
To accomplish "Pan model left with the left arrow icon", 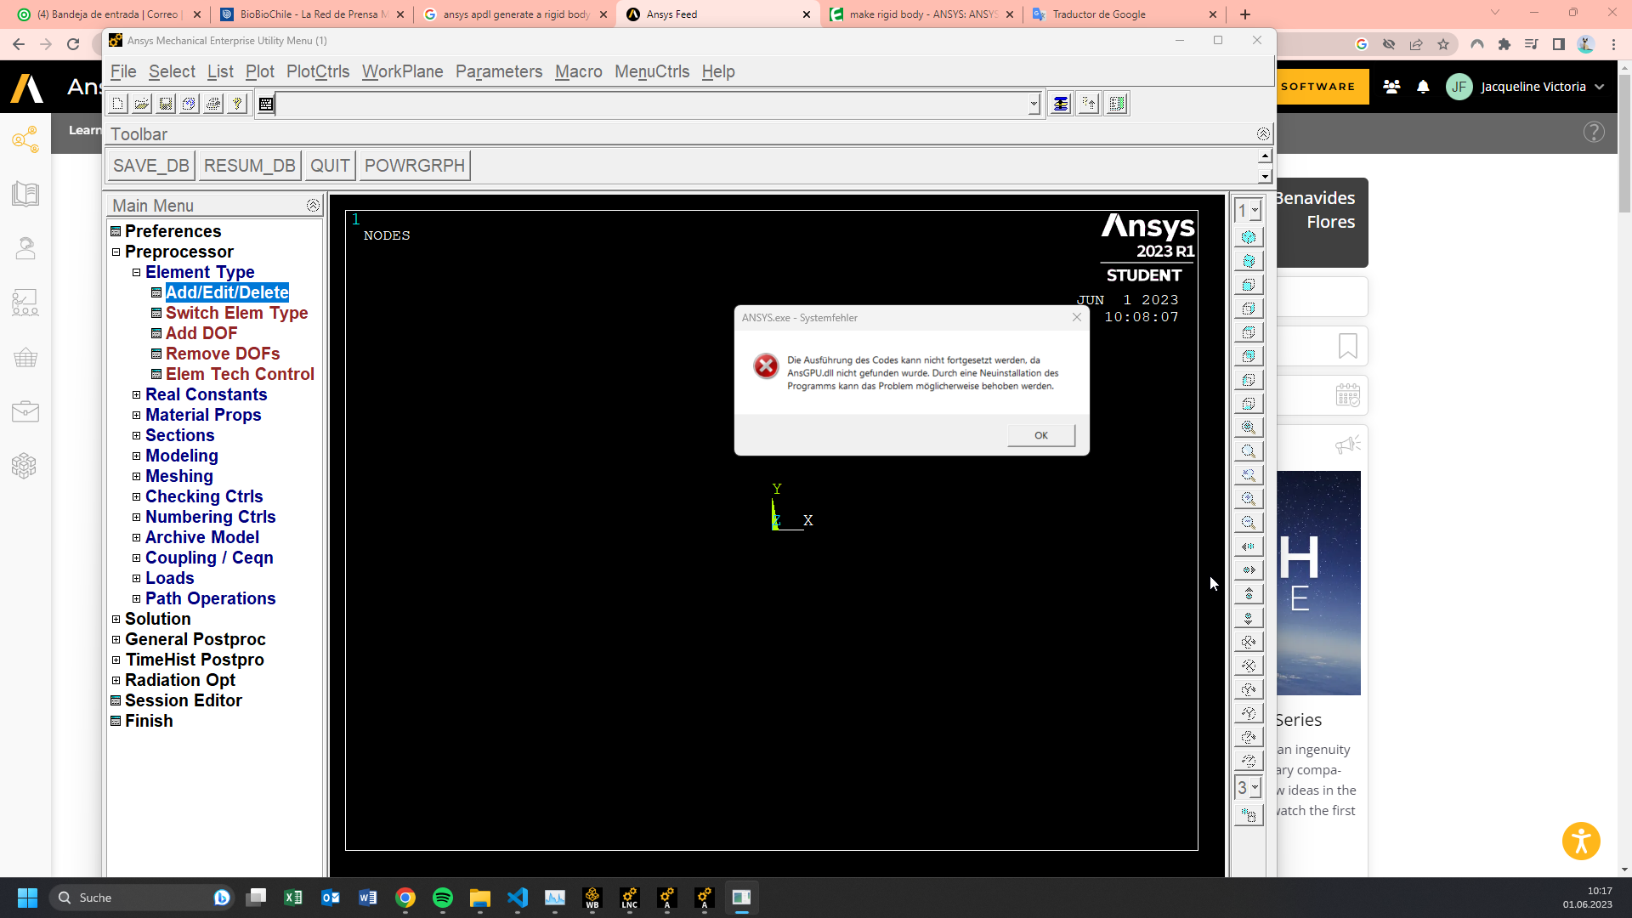I will click(1249, 547).
